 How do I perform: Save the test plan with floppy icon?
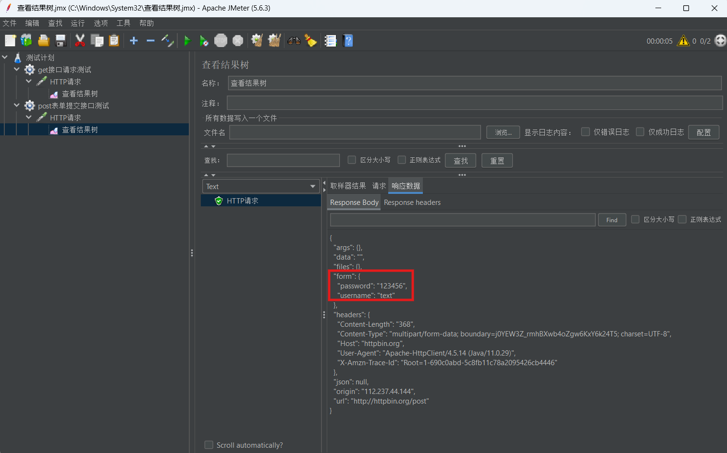click(61, 41)
